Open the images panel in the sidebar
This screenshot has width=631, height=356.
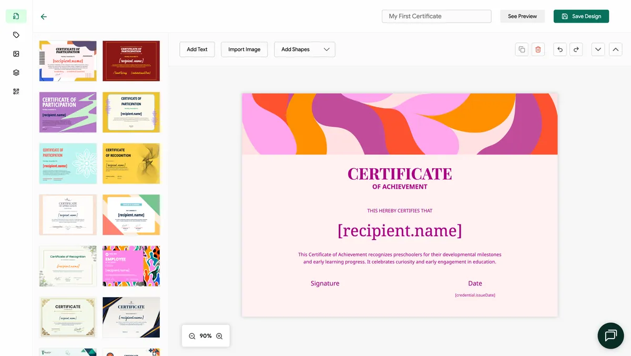[x=16, y=53]
